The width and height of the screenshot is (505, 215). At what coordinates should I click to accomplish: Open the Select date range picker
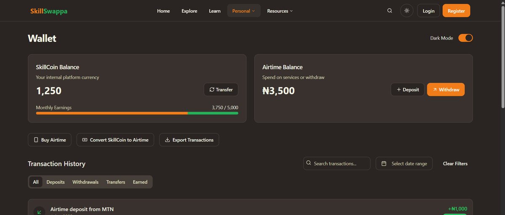[x=404, y=163]
